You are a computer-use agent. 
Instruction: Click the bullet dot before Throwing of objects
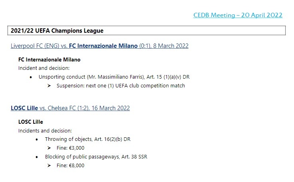click(37, 139)
